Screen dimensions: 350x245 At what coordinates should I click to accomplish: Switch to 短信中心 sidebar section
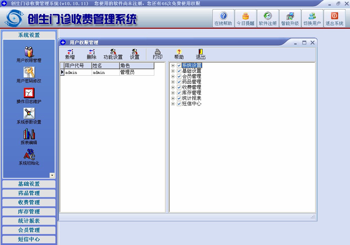[x=29, y=240]
